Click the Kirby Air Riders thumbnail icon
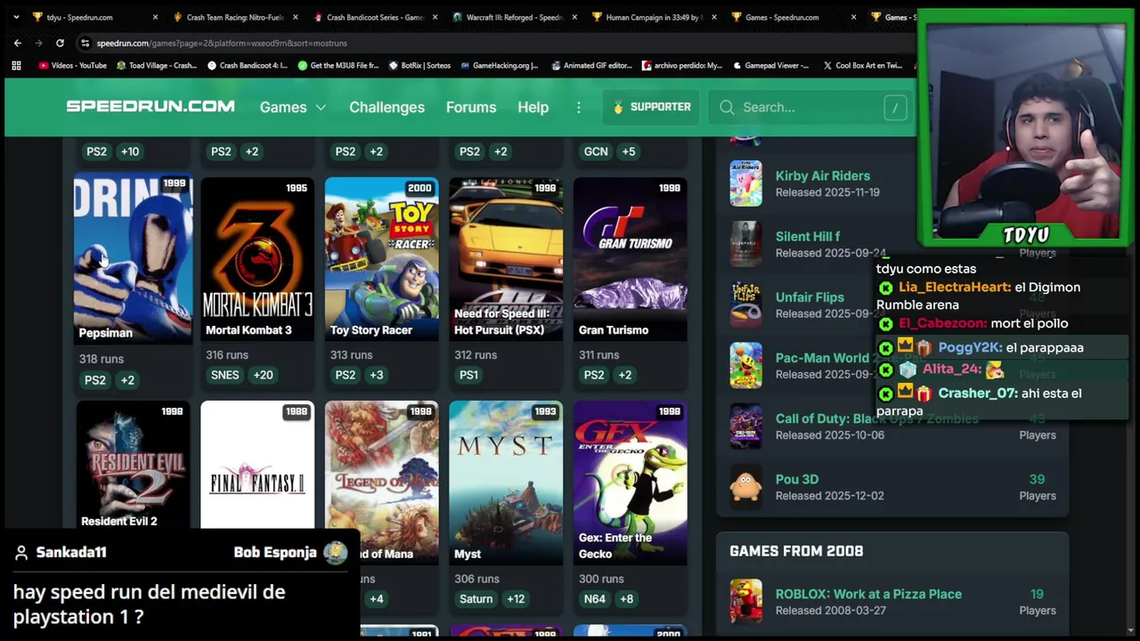This screenshot has height=641, width=1140. 745,183
